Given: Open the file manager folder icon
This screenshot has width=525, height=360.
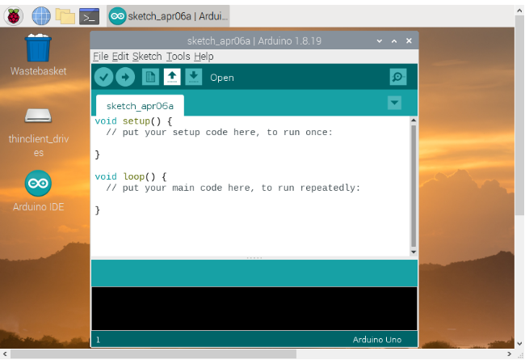Looking at the screenshot, I should coord(65,15).
